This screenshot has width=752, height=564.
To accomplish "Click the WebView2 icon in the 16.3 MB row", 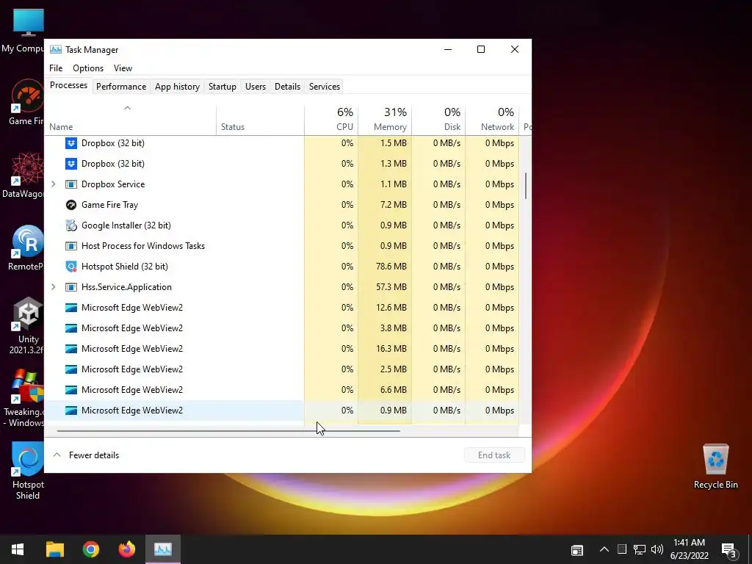I will pyautogui.click(x=71, y=349).
